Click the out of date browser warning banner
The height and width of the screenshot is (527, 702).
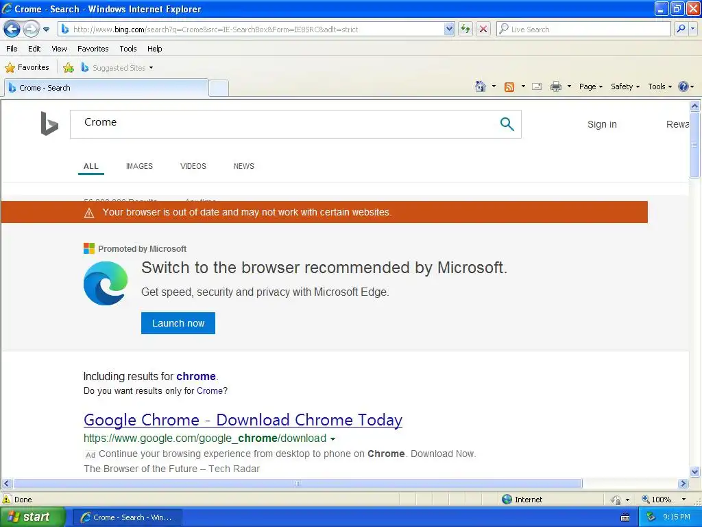324,212
